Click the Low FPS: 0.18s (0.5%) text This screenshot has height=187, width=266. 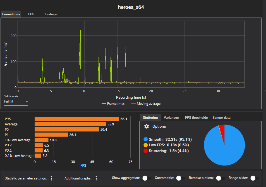pos(169,145)
